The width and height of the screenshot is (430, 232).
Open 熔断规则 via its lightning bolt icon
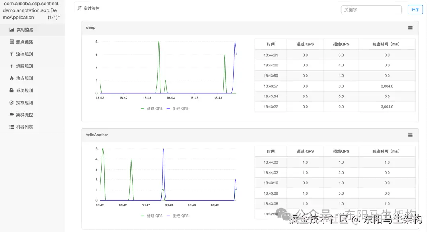pyautogui.click(x=11, y=66)
